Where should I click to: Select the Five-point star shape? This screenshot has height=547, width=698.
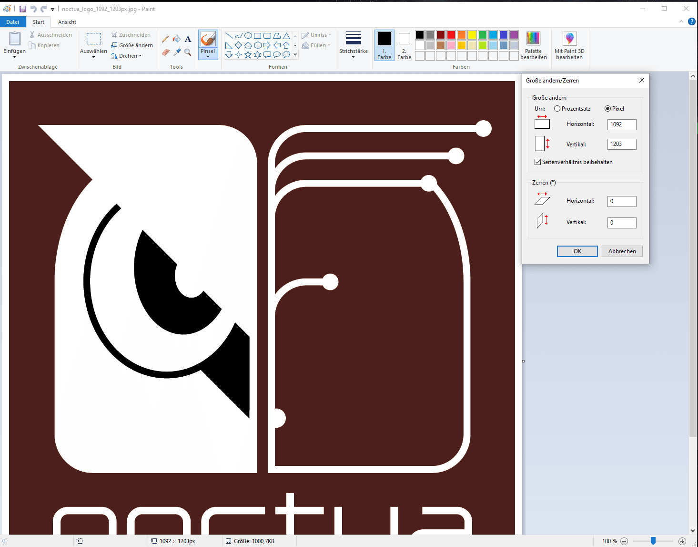(248, 55)
